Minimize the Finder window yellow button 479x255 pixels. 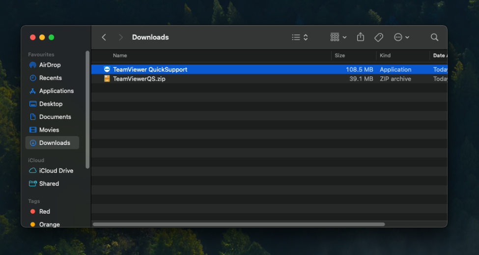(42, 37)
